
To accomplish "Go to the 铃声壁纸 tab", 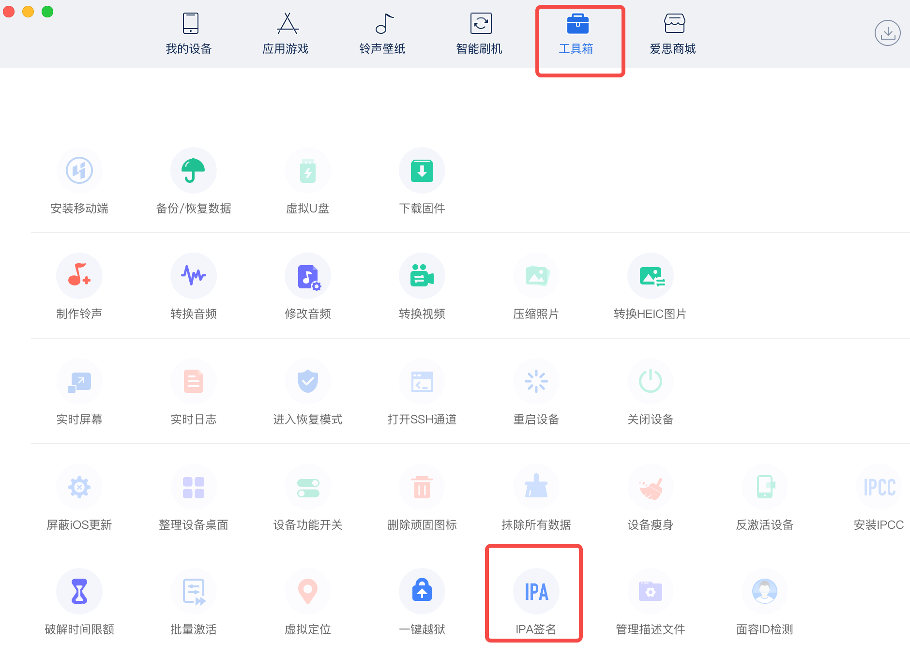I will pos(382,34).
